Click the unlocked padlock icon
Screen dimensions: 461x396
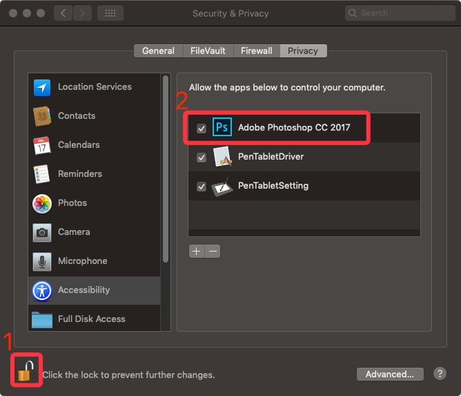(26, 371)
